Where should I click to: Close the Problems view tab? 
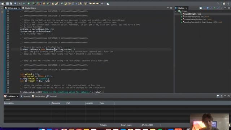coord(18,96)
